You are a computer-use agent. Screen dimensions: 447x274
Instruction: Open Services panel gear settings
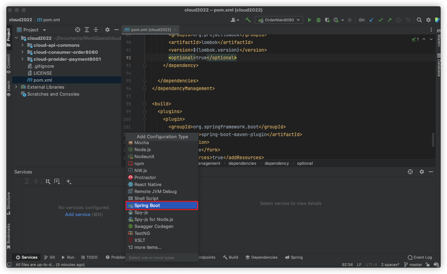422,172
